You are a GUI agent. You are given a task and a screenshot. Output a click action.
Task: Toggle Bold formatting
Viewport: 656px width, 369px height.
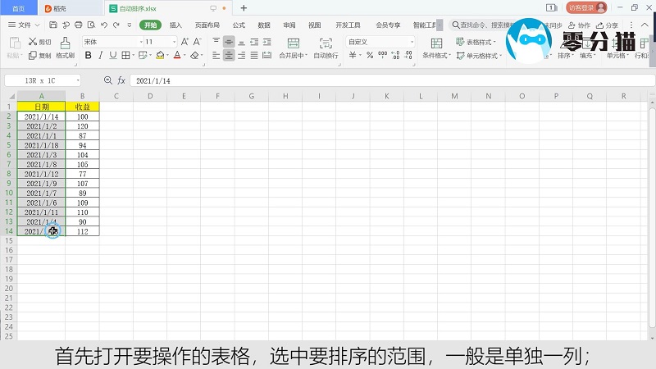pos(88,56)
